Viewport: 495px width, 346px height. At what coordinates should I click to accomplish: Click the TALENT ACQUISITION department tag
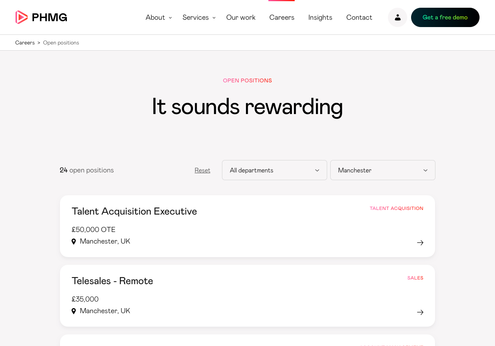coord(396,208)
